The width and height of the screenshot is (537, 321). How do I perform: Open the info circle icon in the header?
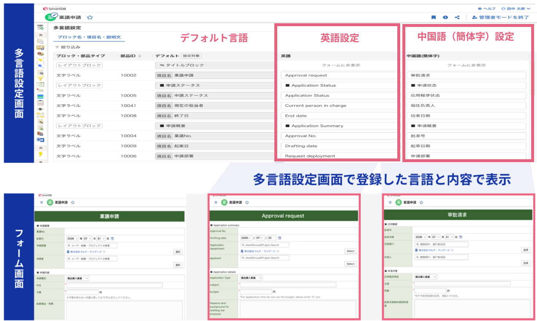[x=445, y=17]
